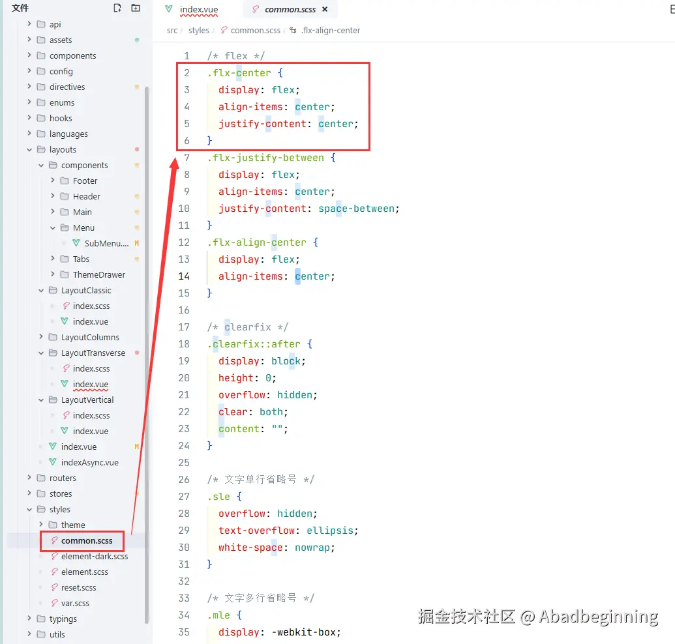The height and width of the screenshot is (644, 675).
Task: Click the .flx-justify-between selector text
Action: pyautogui.click(x=265, y=158)
